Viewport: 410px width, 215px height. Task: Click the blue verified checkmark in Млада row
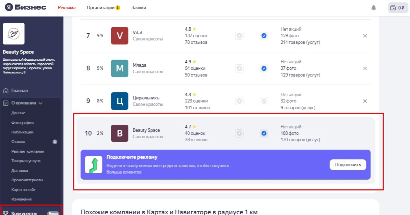(264, 68)
